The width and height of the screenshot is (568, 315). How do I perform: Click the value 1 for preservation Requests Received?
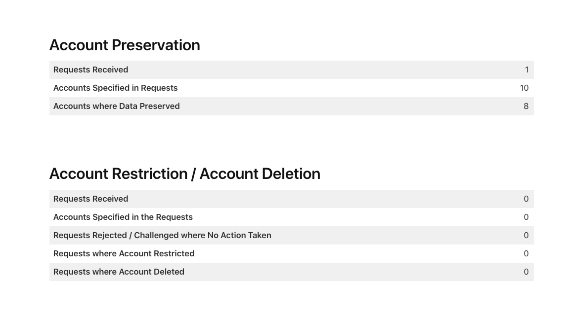click(x=526, y=70)
